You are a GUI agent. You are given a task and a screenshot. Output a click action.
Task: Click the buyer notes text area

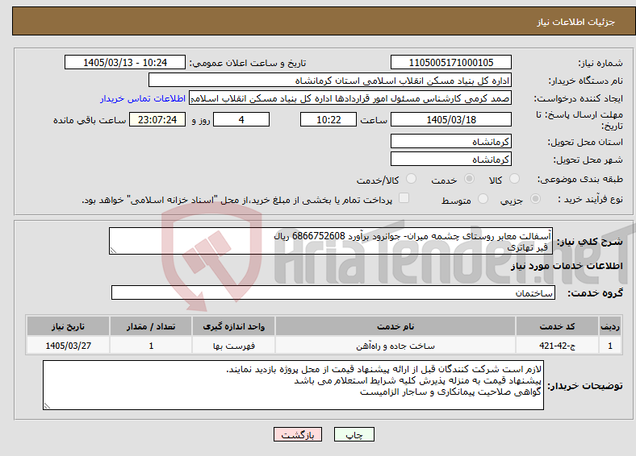point(293,385)
